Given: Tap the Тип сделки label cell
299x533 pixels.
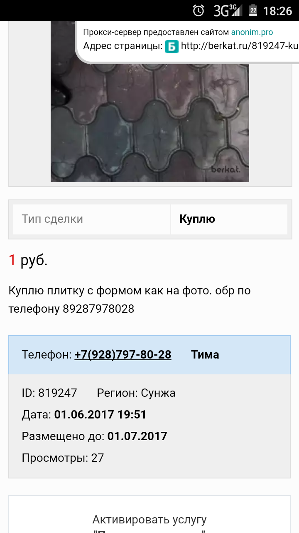Looking at the screenshot, I should [x=92, y=219].
